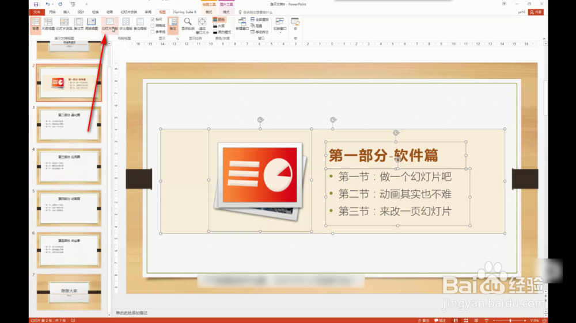Open Notes Page view (备注页)
Screen dimensions: 576x323
click(x=78, y=24)
